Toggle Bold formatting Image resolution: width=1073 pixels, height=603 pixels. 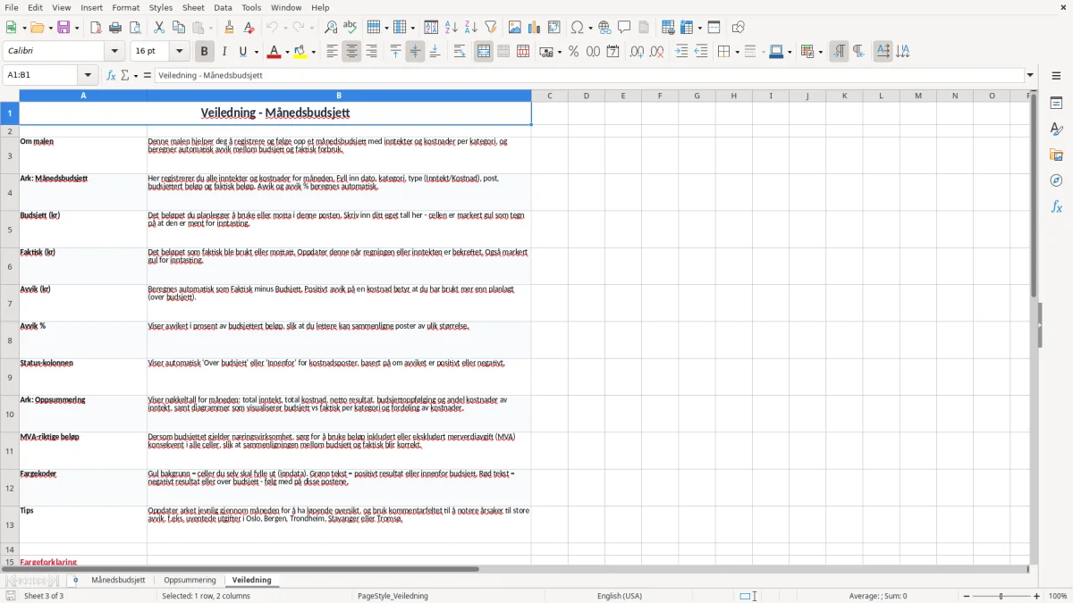tap(204, 52)
